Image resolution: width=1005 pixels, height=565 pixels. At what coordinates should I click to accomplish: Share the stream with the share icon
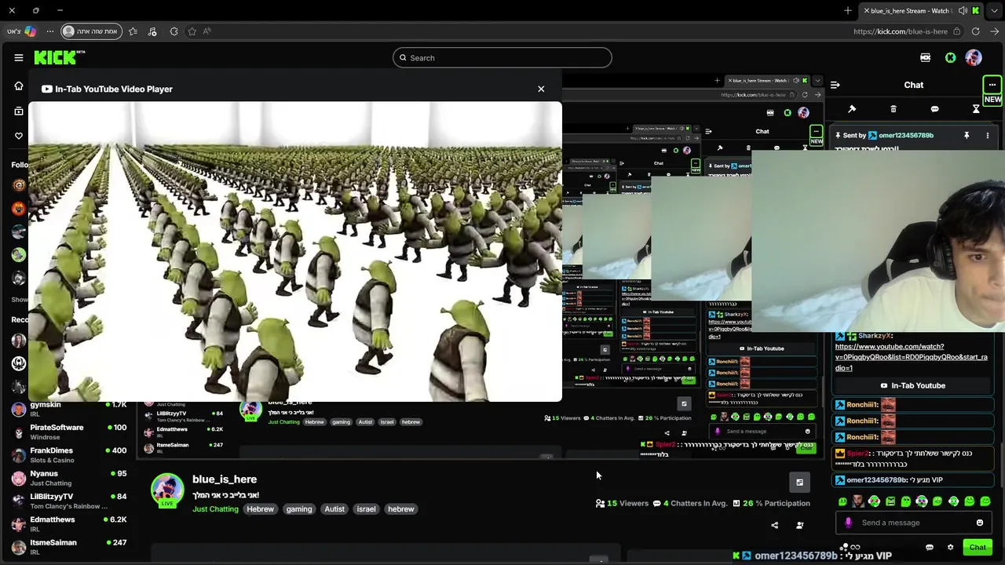click(774, 525)
